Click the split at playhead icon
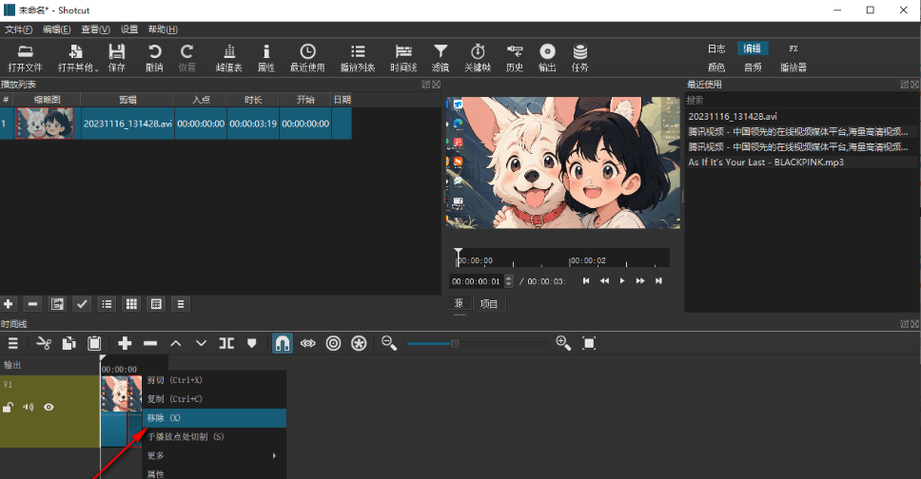921x479 pixels. pos(226,343)
